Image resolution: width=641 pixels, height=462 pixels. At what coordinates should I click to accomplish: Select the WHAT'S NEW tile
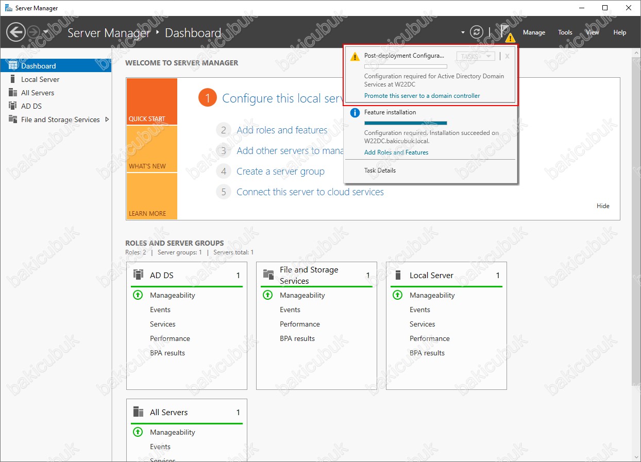(151, 149)
